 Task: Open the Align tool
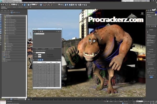coord(63,5)
